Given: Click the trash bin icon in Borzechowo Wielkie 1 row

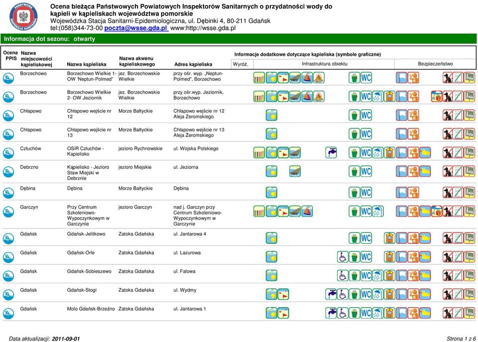Looking at the screenshot, I should coord(354,78).
